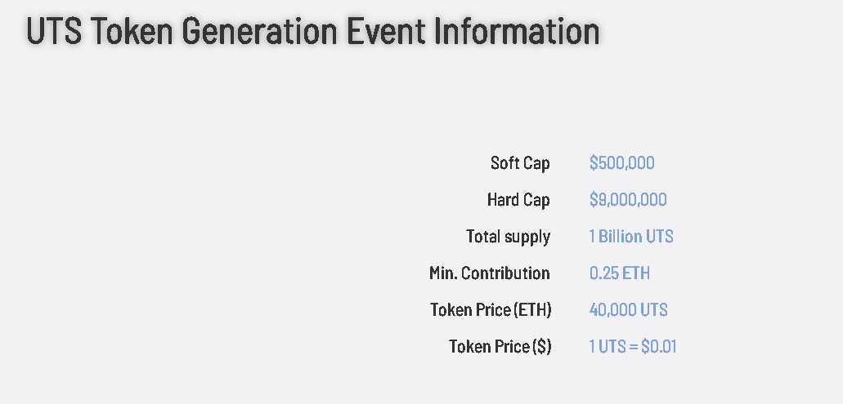Viewport: 843px width, 404px height.
Task: Click the $9,000,000 hard cap value
Action: point(627,200)
